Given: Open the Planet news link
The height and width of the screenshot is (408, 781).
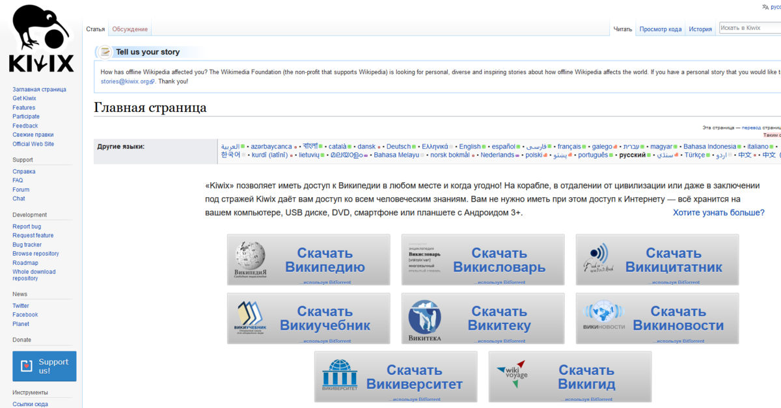Looking at the screenshot, I should 21,324.
